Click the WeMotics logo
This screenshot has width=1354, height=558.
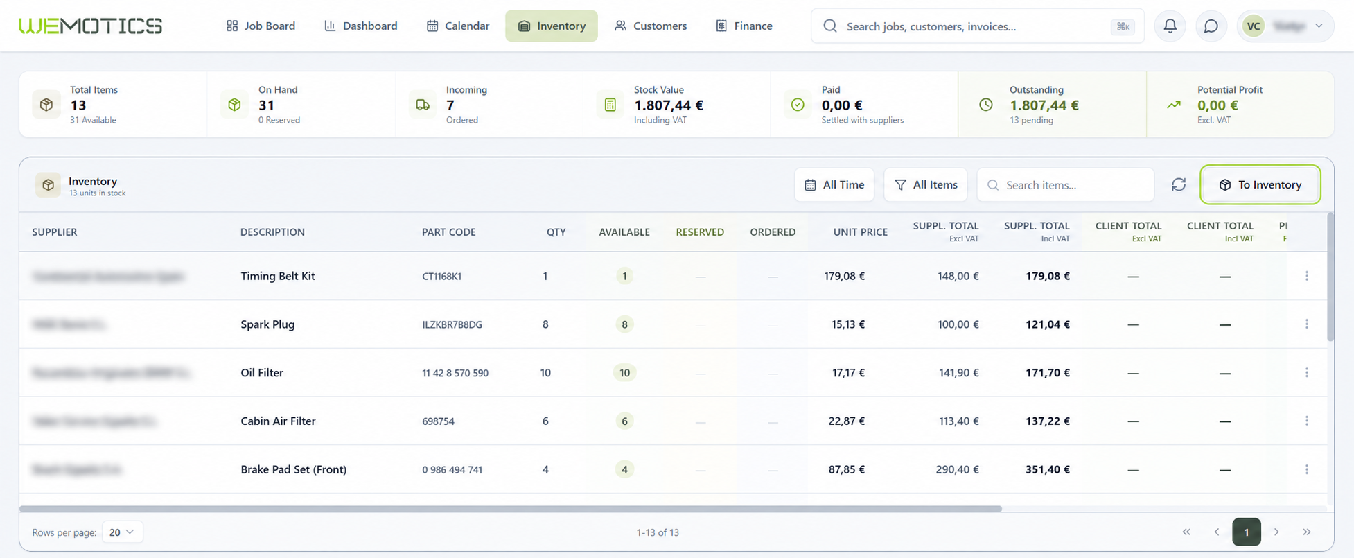coord(91,26)
